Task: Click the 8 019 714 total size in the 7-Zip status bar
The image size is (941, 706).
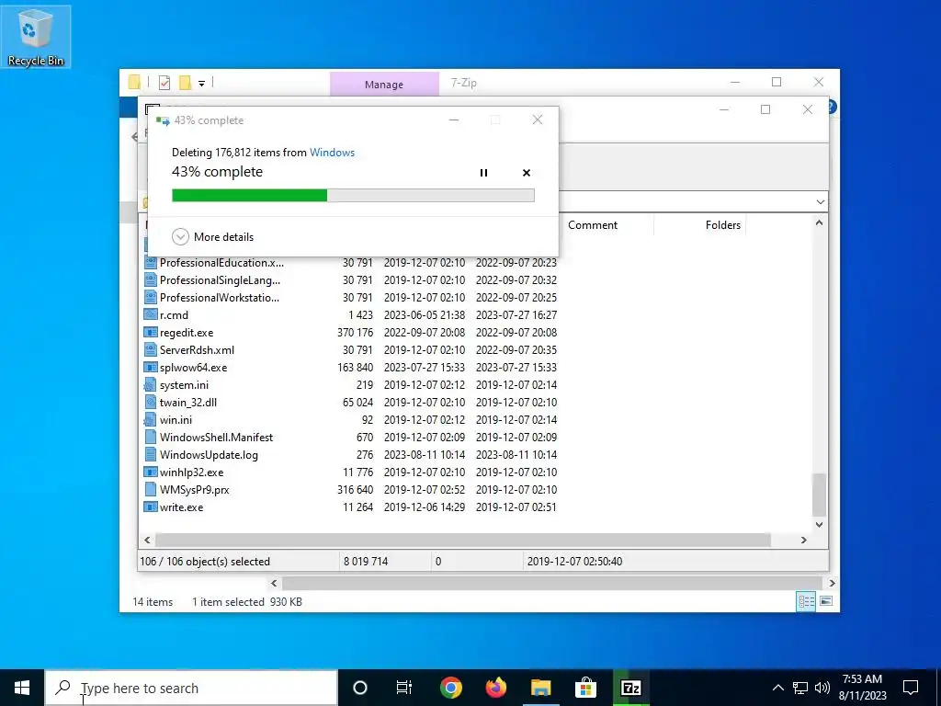Action: tap(366, 562)
